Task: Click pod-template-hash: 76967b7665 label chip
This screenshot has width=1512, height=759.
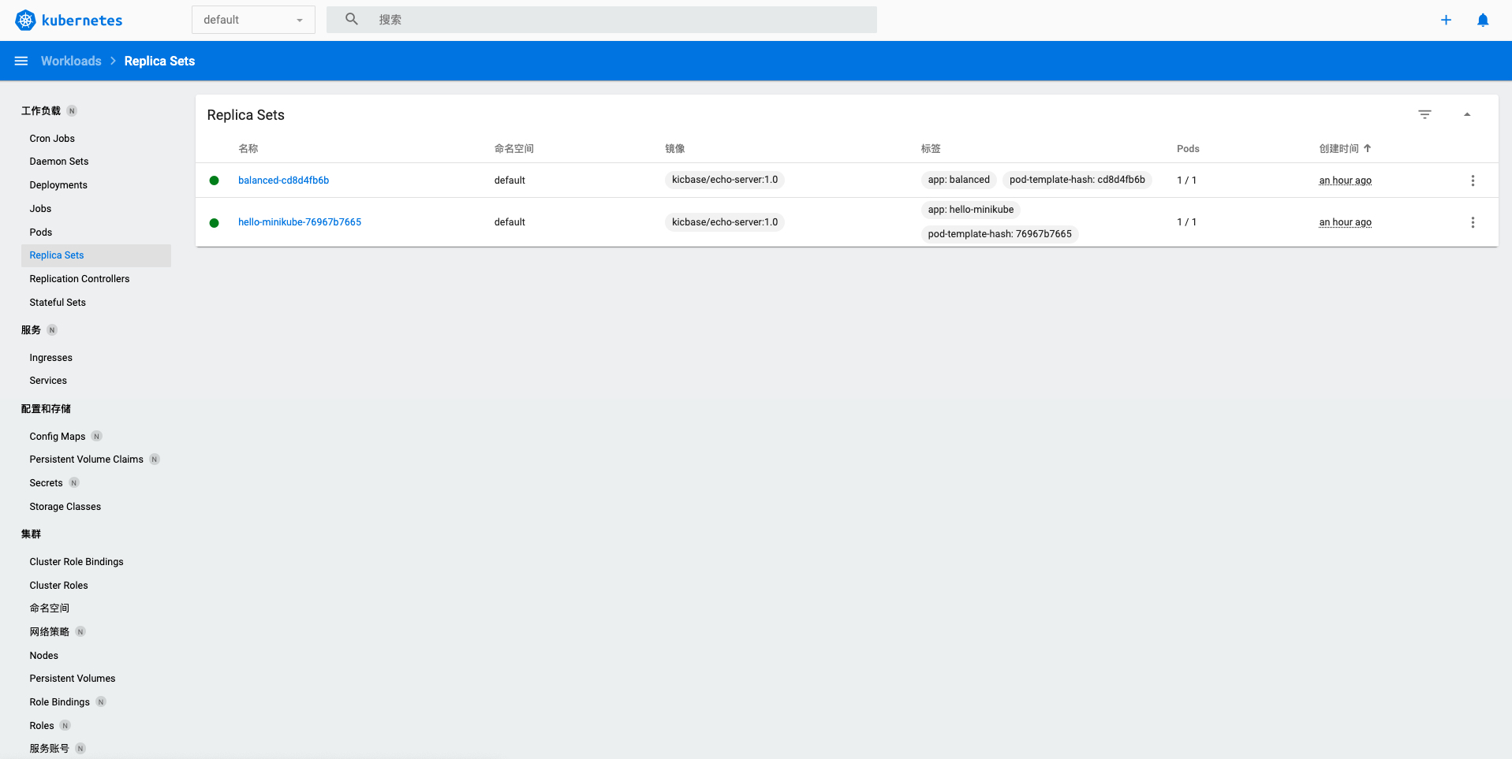Action: click(1000, 234)
